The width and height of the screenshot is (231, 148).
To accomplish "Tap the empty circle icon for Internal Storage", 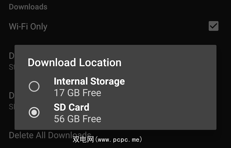I will click(x=34, y=86).
